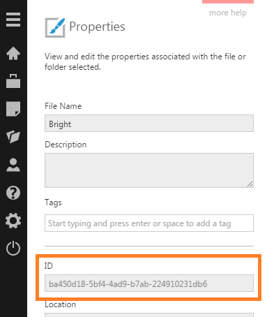This screenshot has width=267, height=317.
Task: Grab the Description resize handle
Action: [250, 184]
